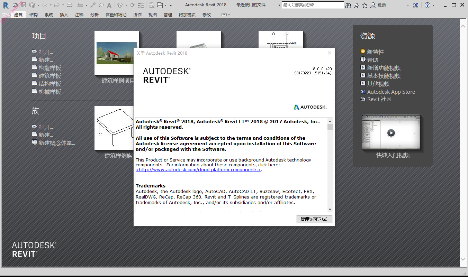
Task: Click the 新特性 sun icon in Resources
Action: (x=363, y=52)
